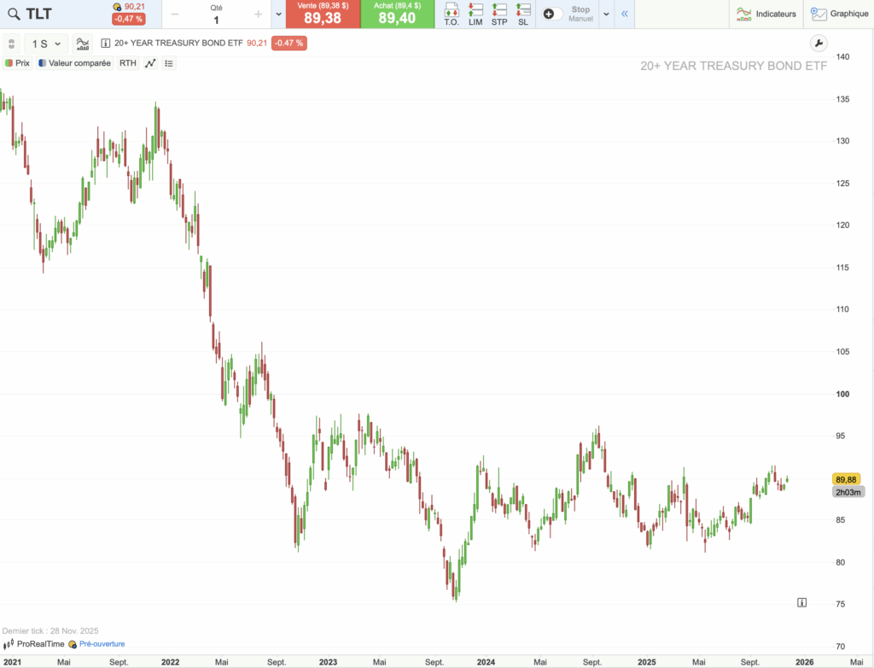Open the Indicateurs menu
The height and width of the screenshot is (668, 874).
(x=766, y=14)
